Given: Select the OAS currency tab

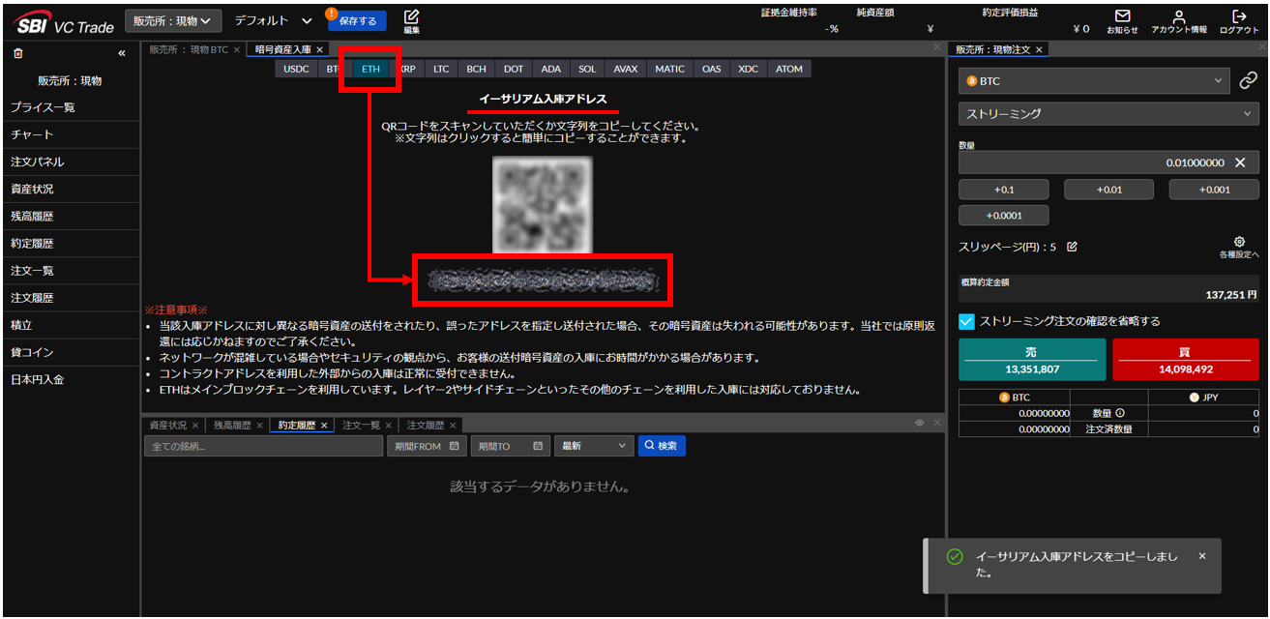Looking at the screenshot, I should click(712, 69).
